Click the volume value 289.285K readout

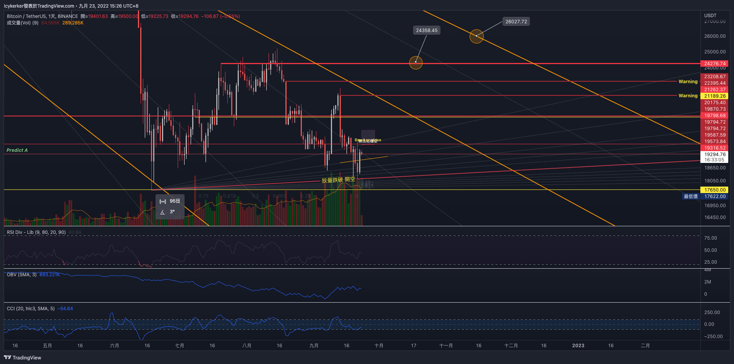click(x=73, y=23)
